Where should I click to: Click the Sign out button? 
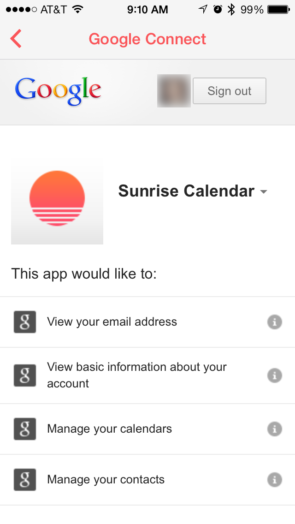(229, 91)
